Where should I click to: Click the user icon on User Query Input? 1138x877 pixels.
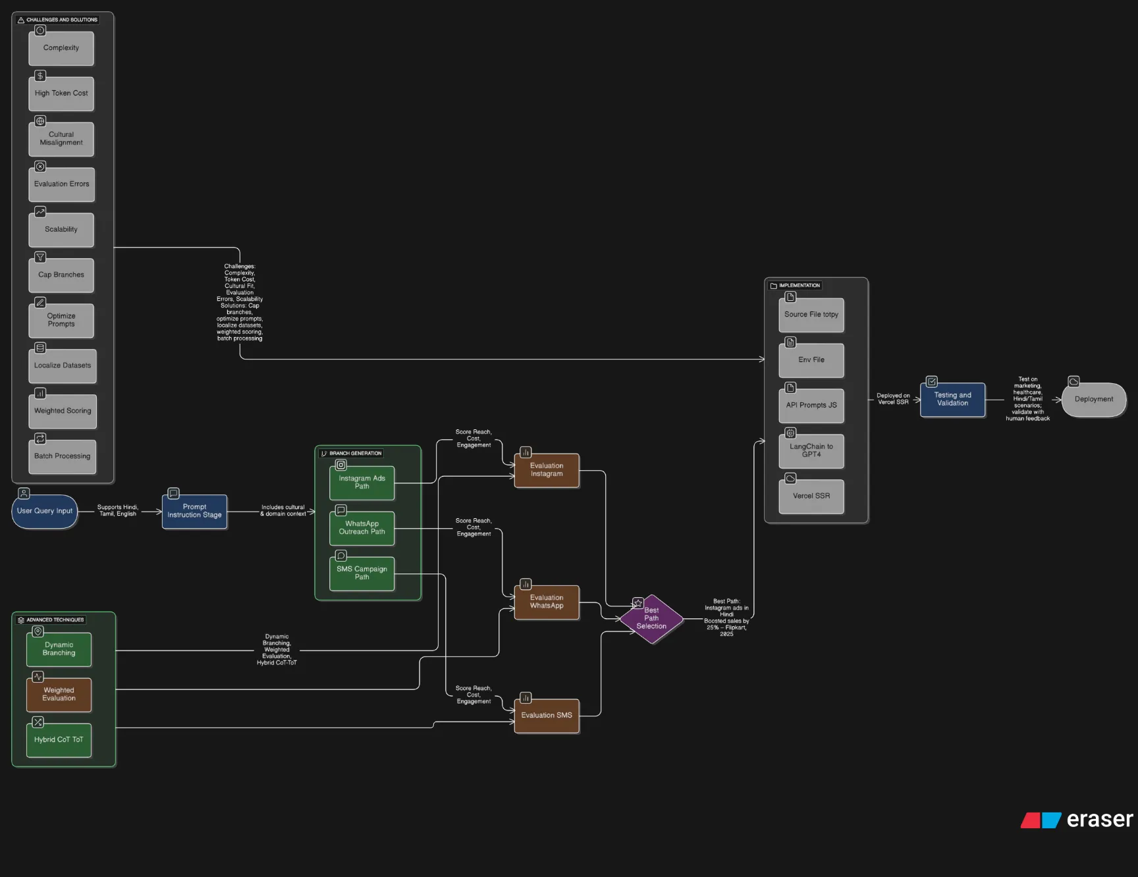[x=24, y=493]
